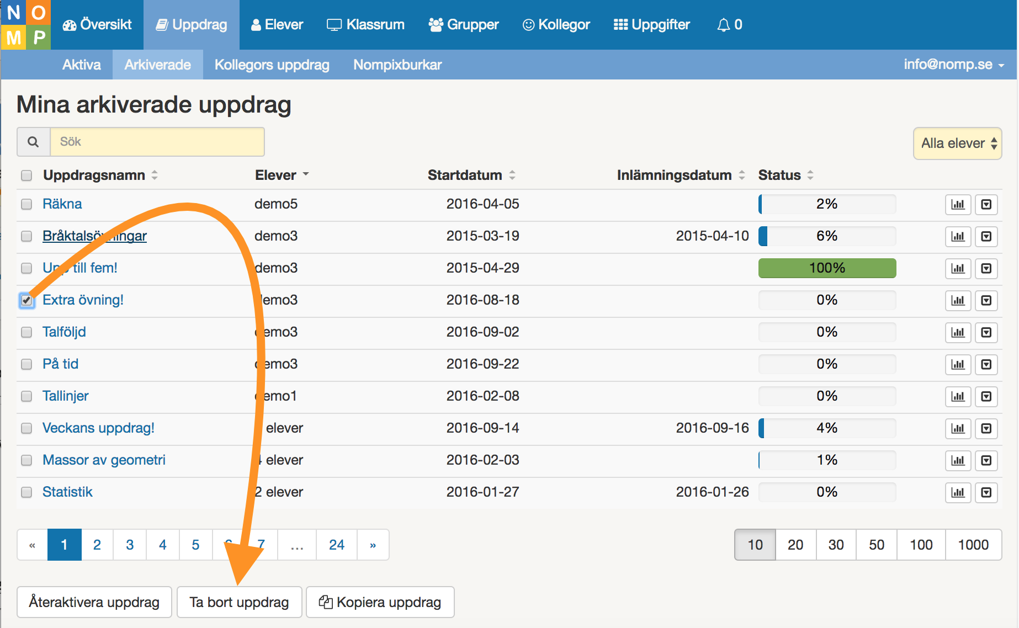Open statistics chart for Upp till fem!
1019x628 pixels.
(x=958, y=269)
